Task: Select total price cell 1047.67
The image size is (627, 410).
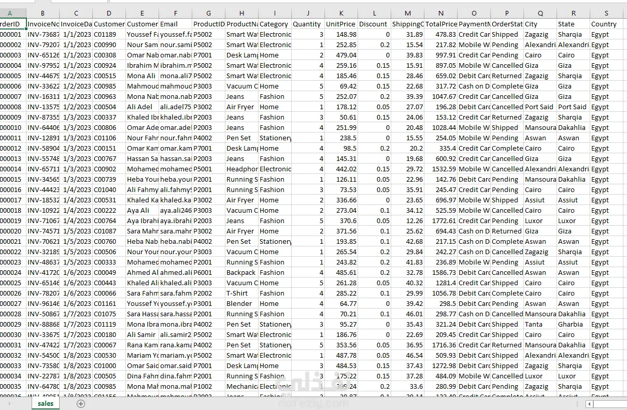Action: [x=441, y=96]
